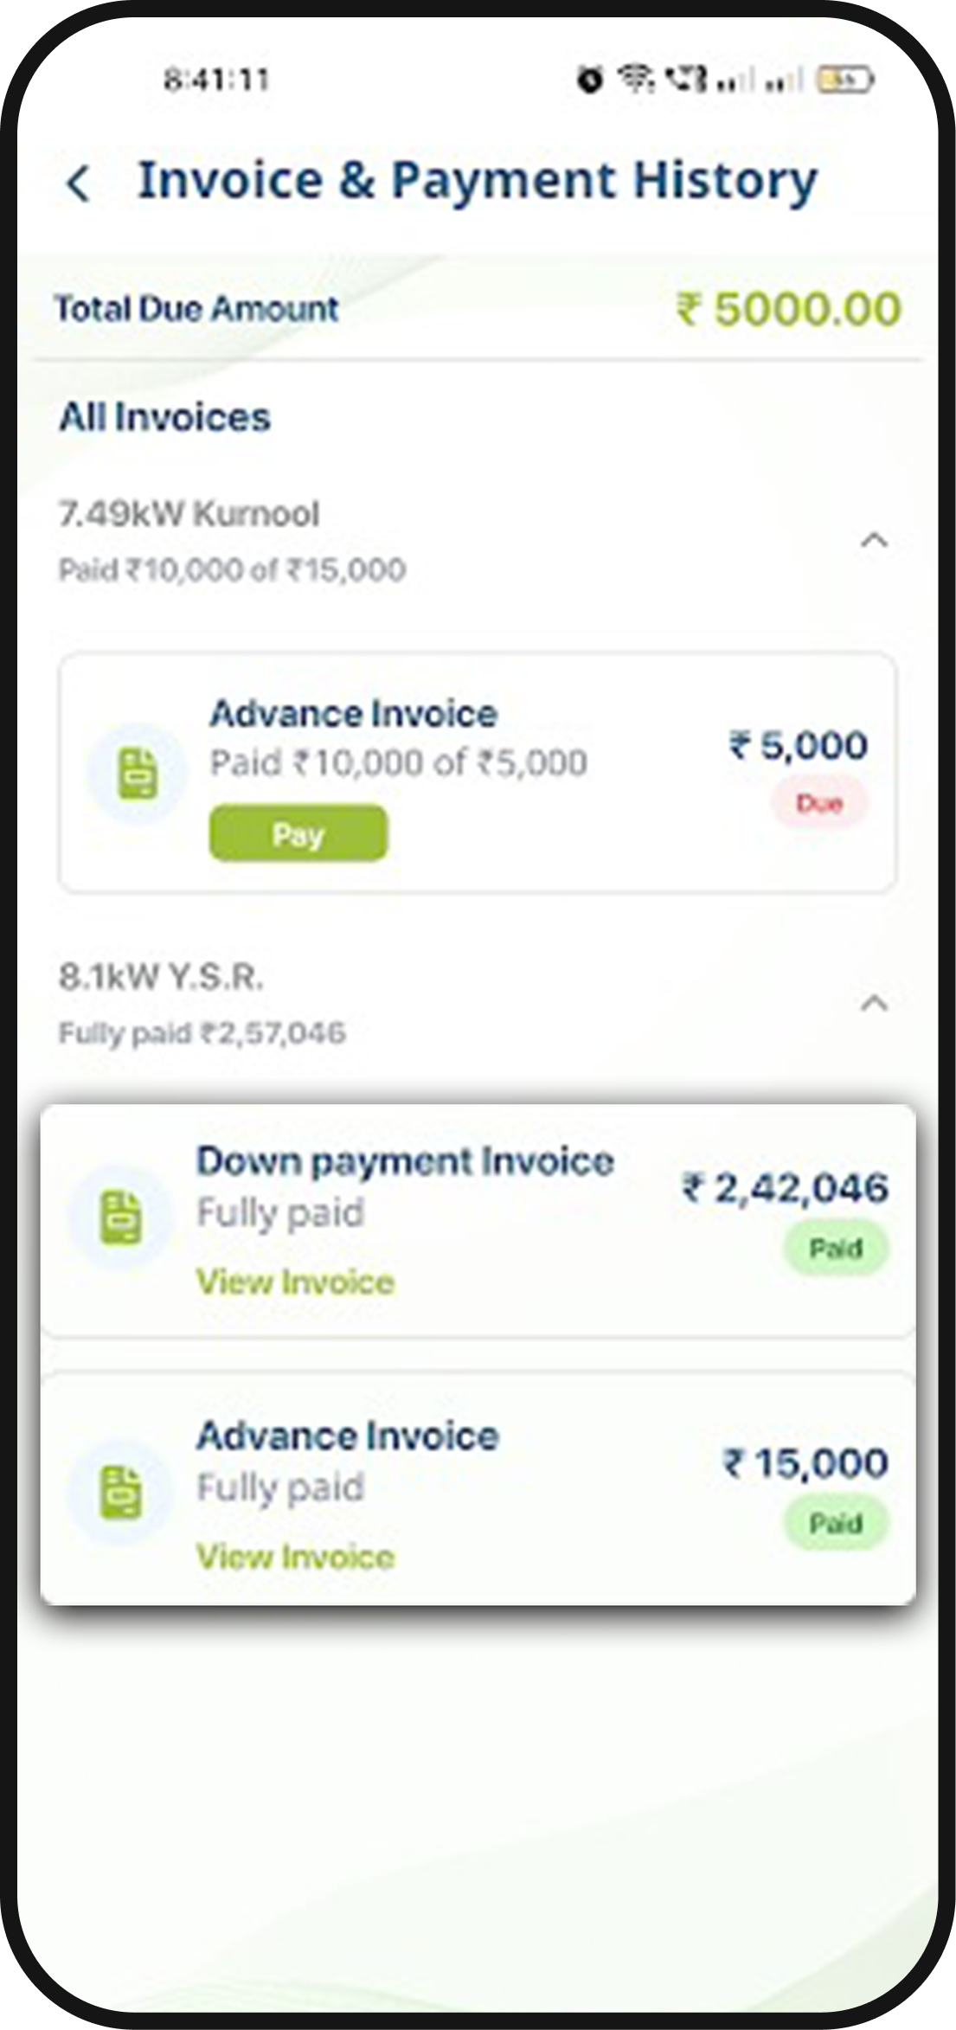Tap the Wi-Fi icon in the status bar
Image resolution: width=956 pixels, height=2030 pixels.
pyautogui.click(x=636, y=80)
